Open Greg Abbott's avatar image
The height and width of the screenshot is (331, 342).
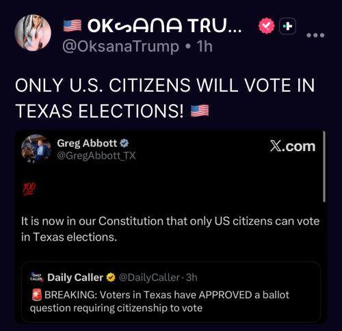pyautogui.click(x=36, y=149)
